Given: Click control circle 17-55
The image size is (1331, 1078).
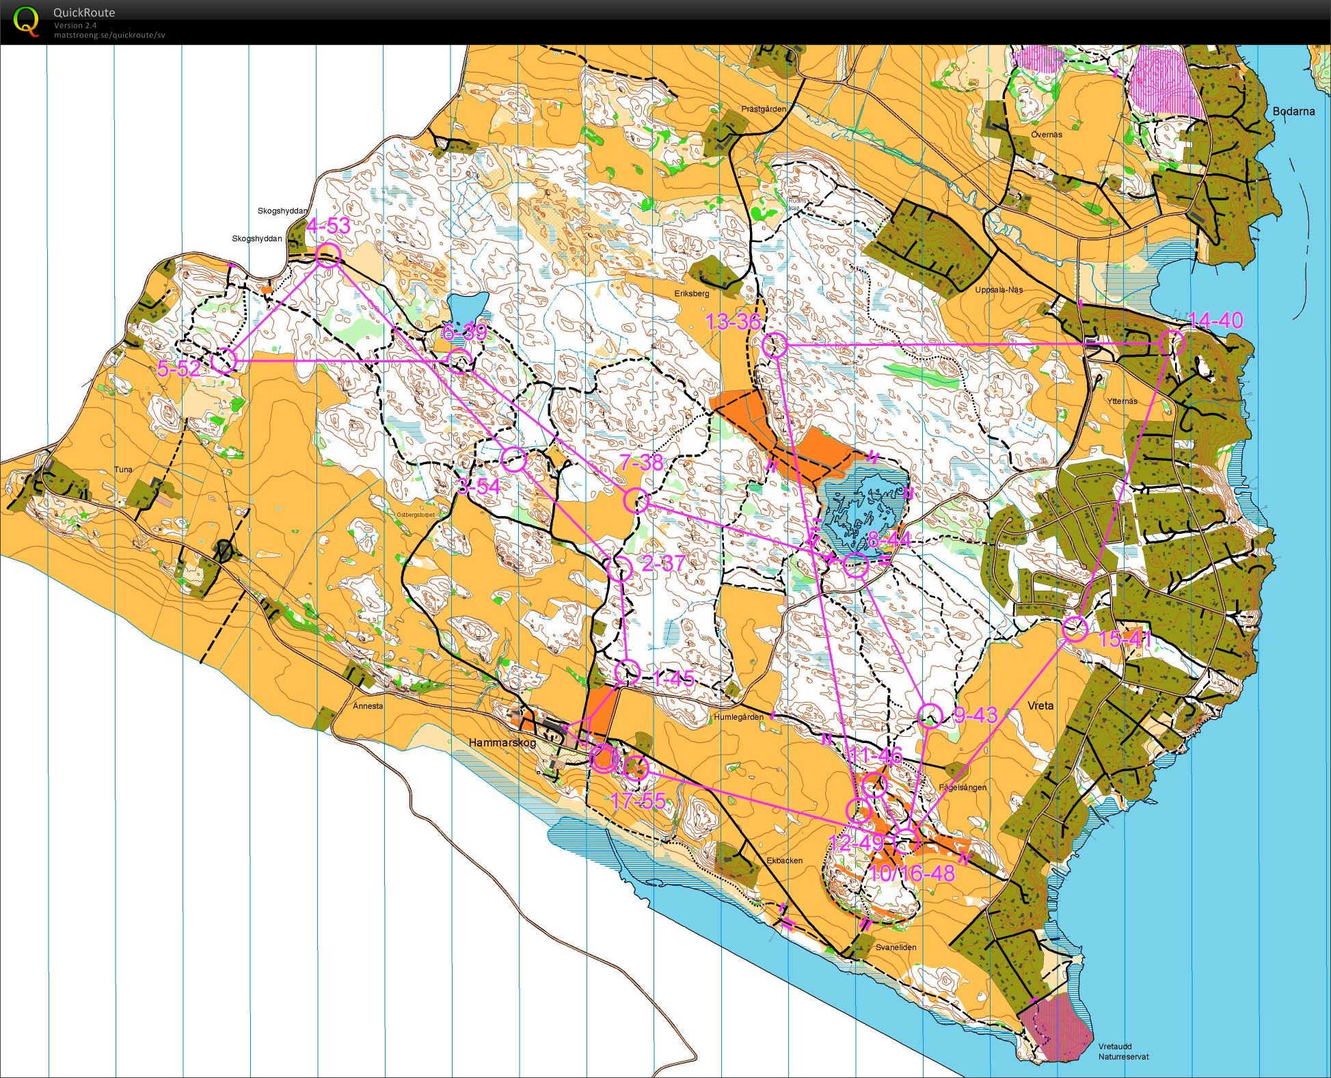Looking at the screenshot, I should point(636,768).
